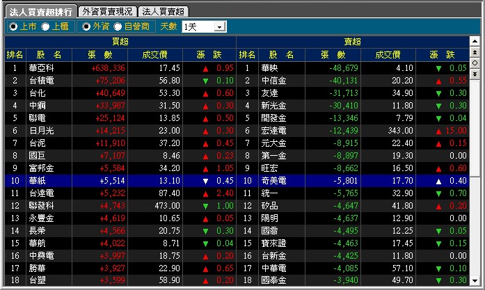
Task: Select 陽明 stock name
Action: 270,218
